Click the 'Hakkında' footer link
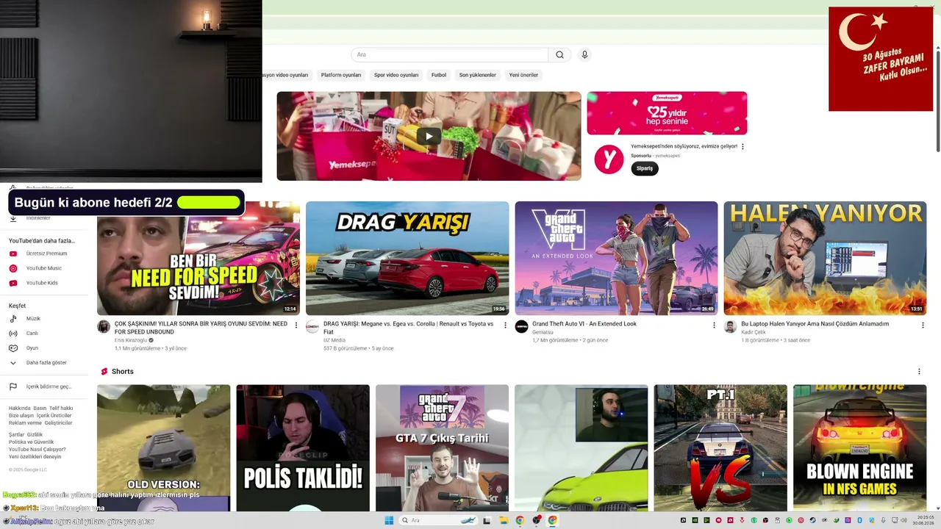Screen dimensions: 941x529 (20, 409)
